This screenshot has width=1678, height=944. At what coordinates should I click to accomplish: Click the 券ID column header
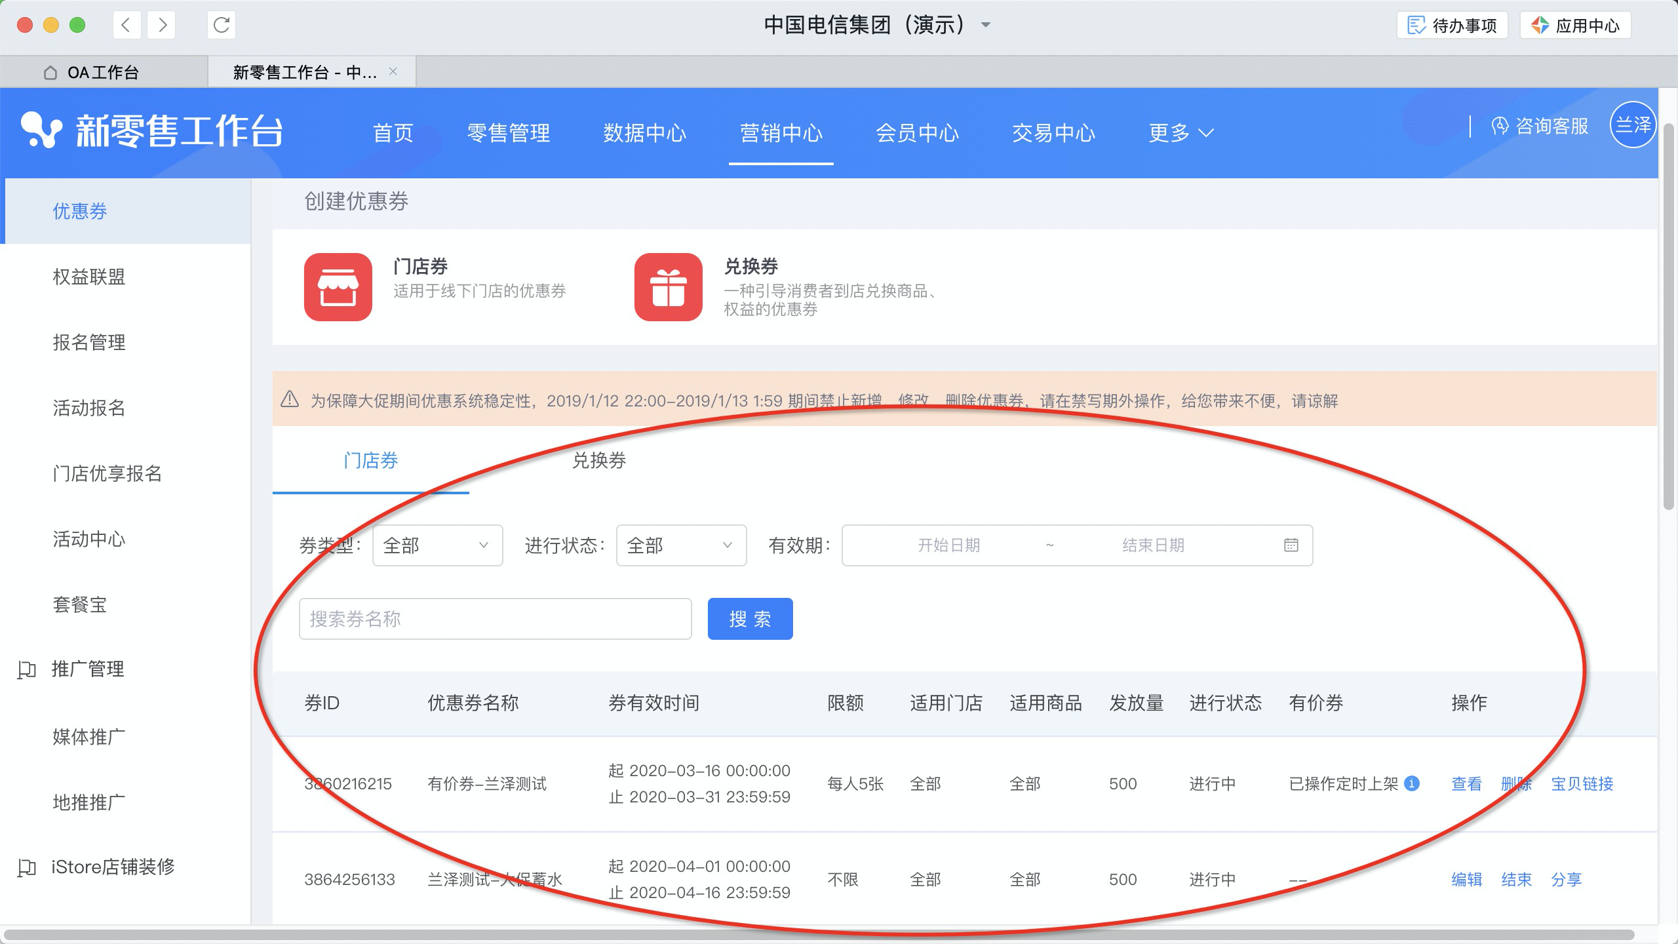point(322,703)
